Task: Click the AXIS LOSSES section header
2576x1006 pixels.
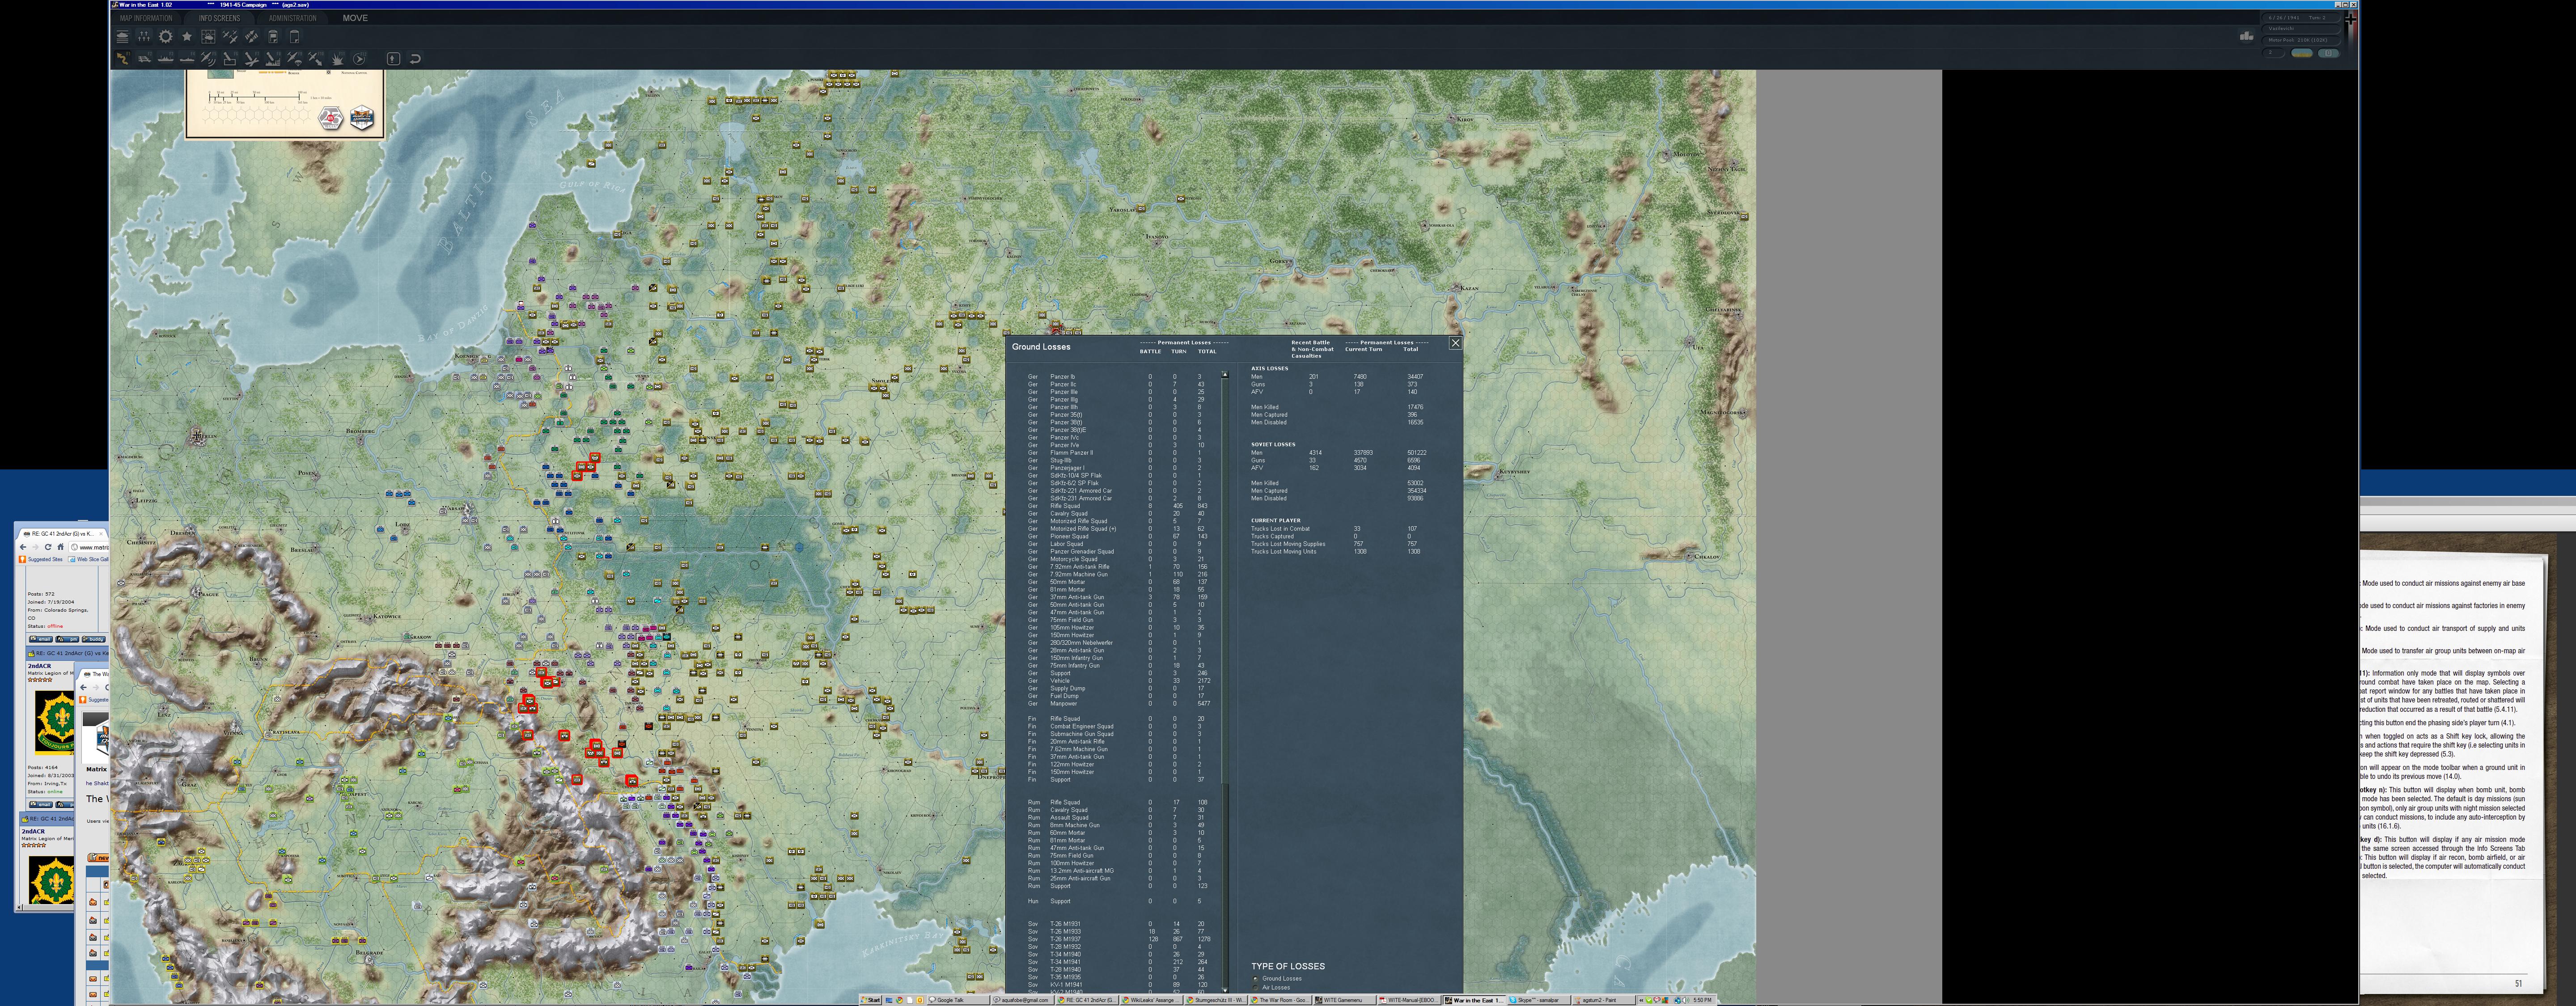Action: 1270,368
